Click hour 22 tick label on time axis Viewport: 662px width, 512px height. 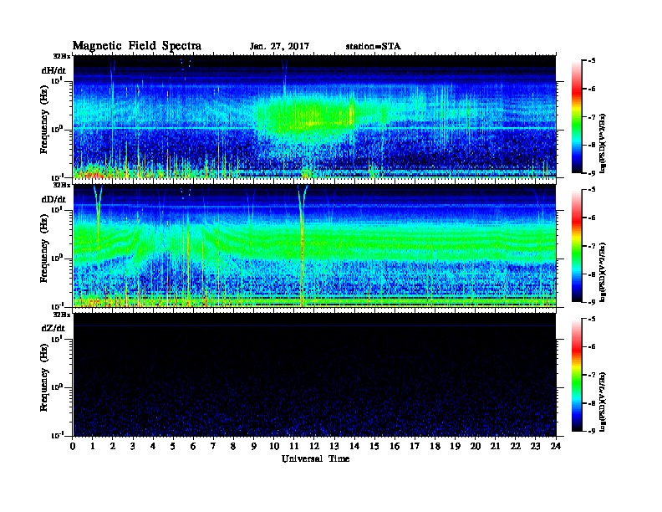click(515, 446)
